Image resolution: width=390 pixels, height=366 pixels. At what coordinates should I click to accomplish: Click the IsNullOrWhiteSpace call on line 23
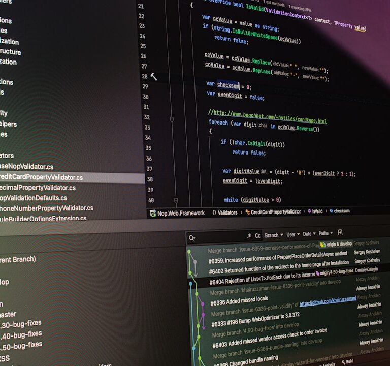(x=255, y=34)
